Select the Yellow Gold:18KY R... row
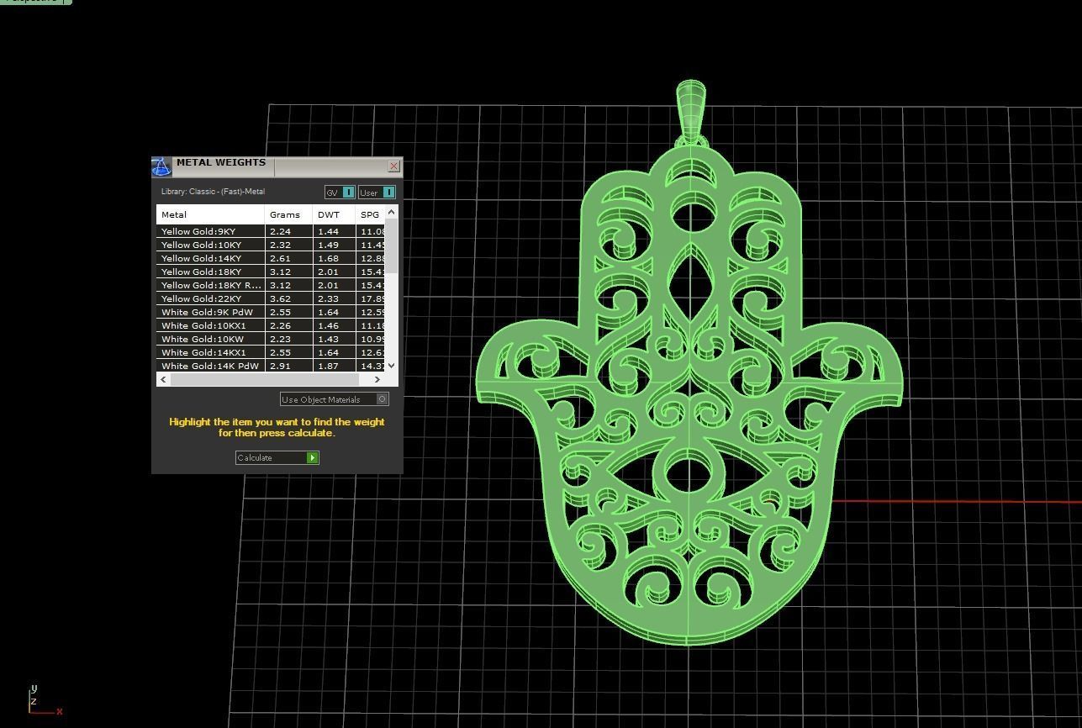1082x728 pixels. 271,285
